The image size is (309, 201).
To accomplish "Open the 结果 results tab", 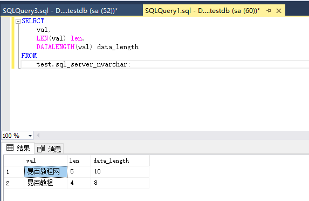I will (18, 148).
